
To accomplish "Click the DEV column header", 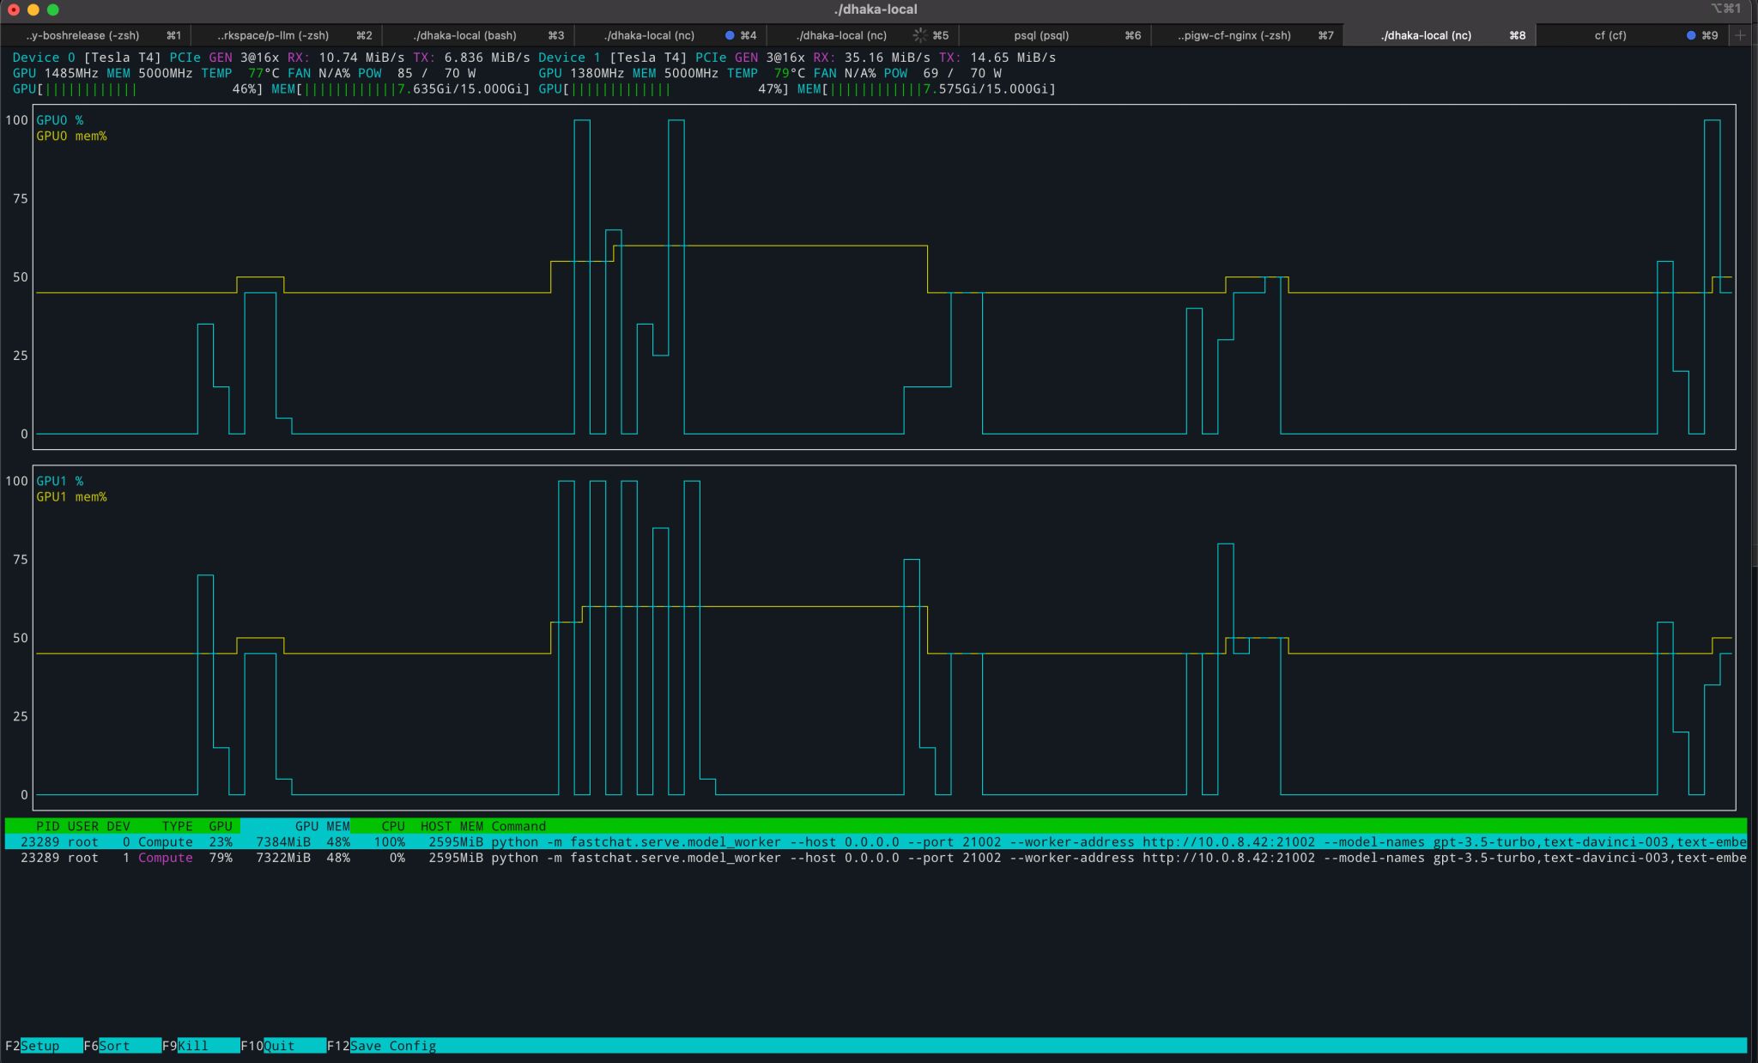I will pos(118,826).
